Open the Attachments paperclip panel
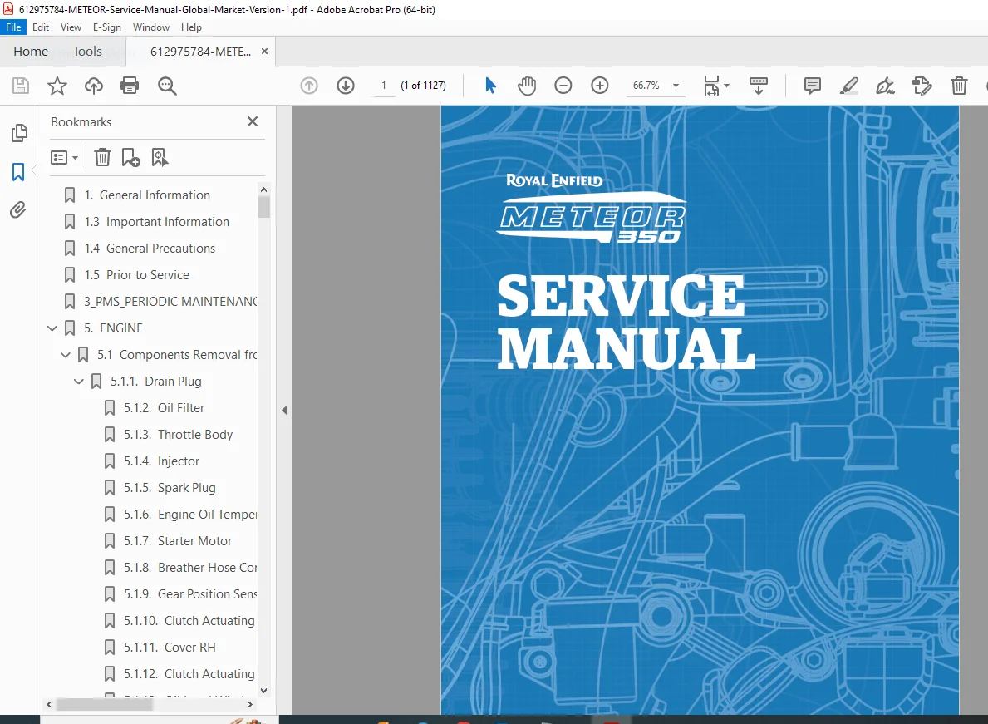The image size is (988, 724). coord(18,209)
